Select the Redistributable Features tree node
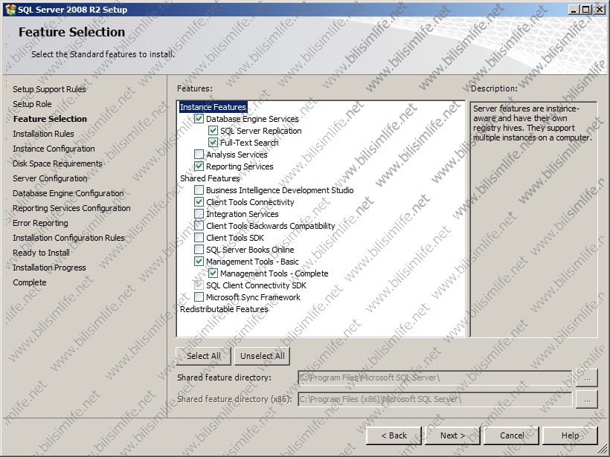Viewport: 610px width, 457px height. [224, 309]
